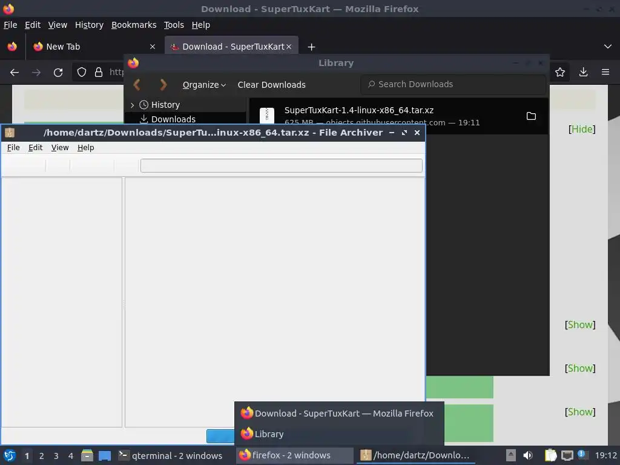
Task: Go back in Library window
Action: [137, 85]
